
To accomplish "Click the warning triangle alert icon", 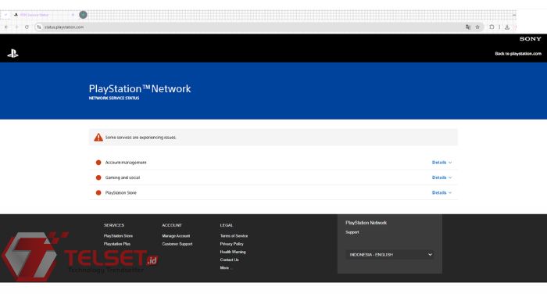I will pos(98,137).
